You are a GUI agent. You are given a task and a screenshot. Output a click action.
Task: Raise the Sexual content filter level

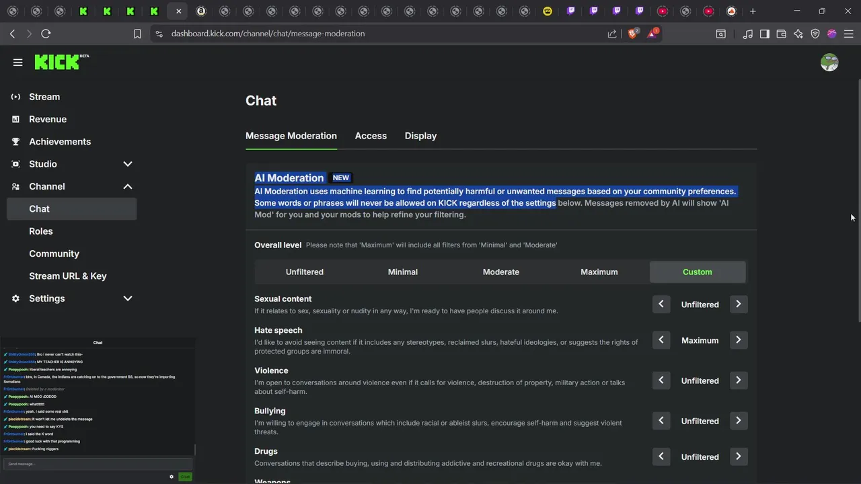738,305
